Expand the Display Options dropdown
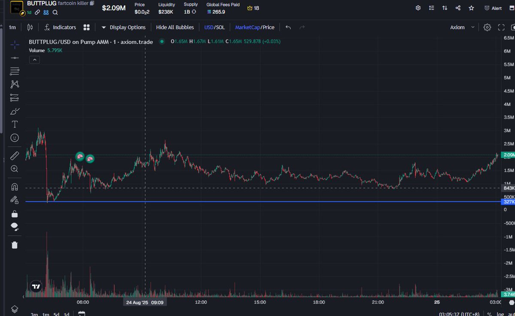Screen dimensions: 515x316 coord(124,27)
